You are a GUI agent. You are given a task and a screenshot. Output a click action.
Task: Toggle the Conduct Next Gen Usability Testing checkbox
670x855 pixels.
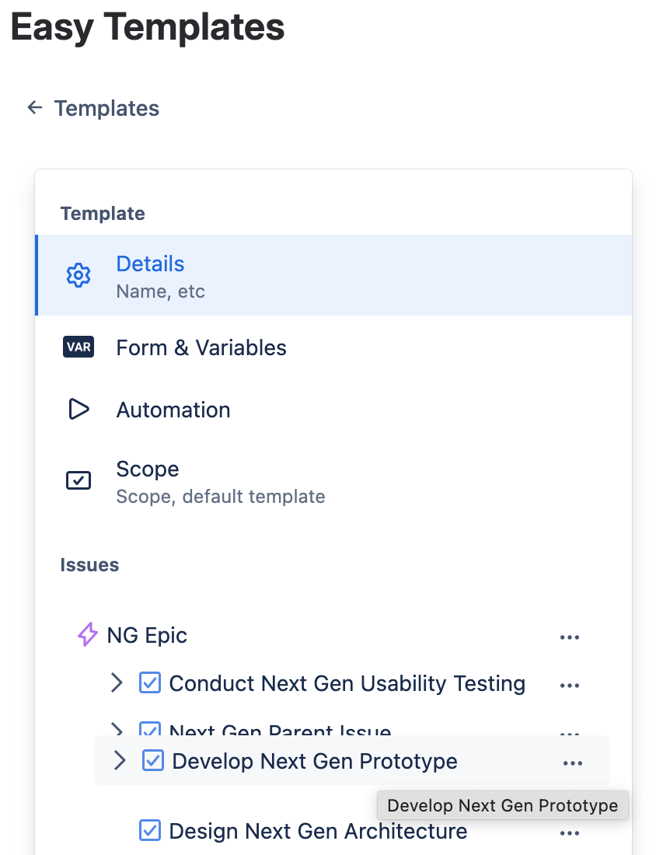point(149,683)
